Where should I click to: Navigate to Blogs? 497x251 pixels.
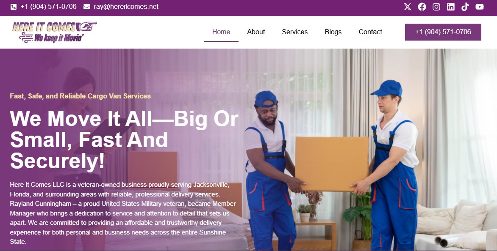point(333,32)
